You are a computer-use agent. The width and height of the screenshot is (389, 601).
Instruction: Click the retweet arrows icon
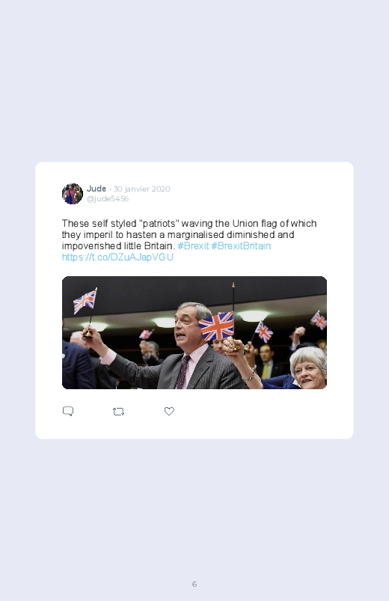click(x=118, y=412)
